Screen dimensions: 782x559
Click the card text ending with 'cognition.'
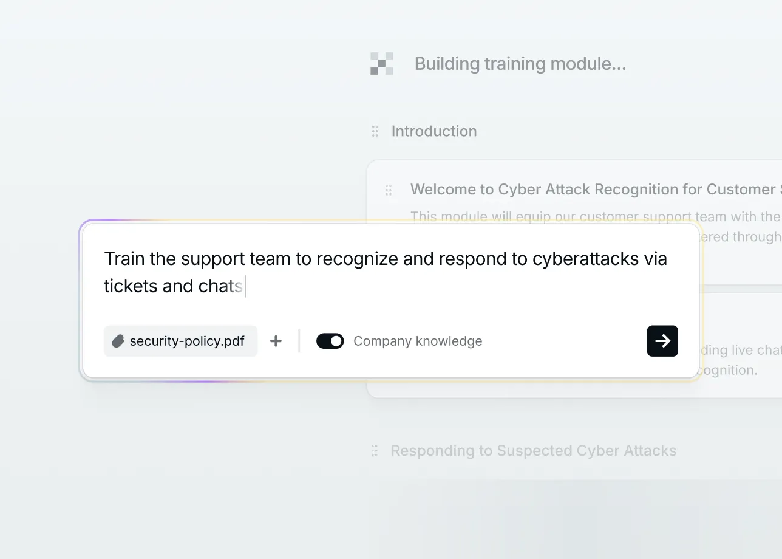coord(729,370)
